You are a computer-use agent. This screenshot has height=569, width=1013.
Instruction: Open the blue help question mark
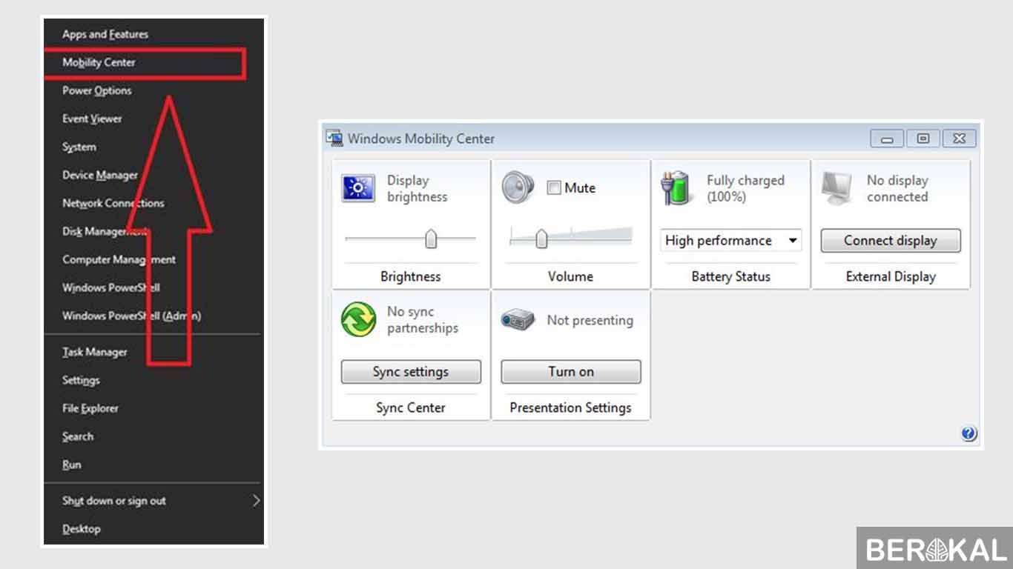click(969, 434)
